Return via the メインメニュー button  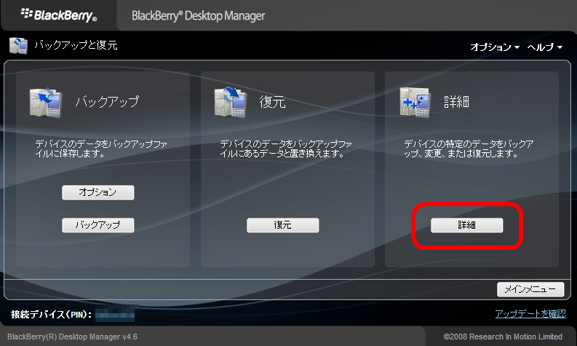tap(530, 289)
